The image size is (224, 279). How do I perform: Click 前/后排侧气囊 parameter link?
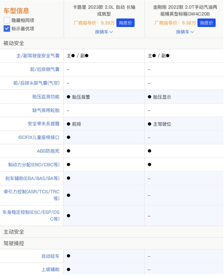(x=45, y=69)
